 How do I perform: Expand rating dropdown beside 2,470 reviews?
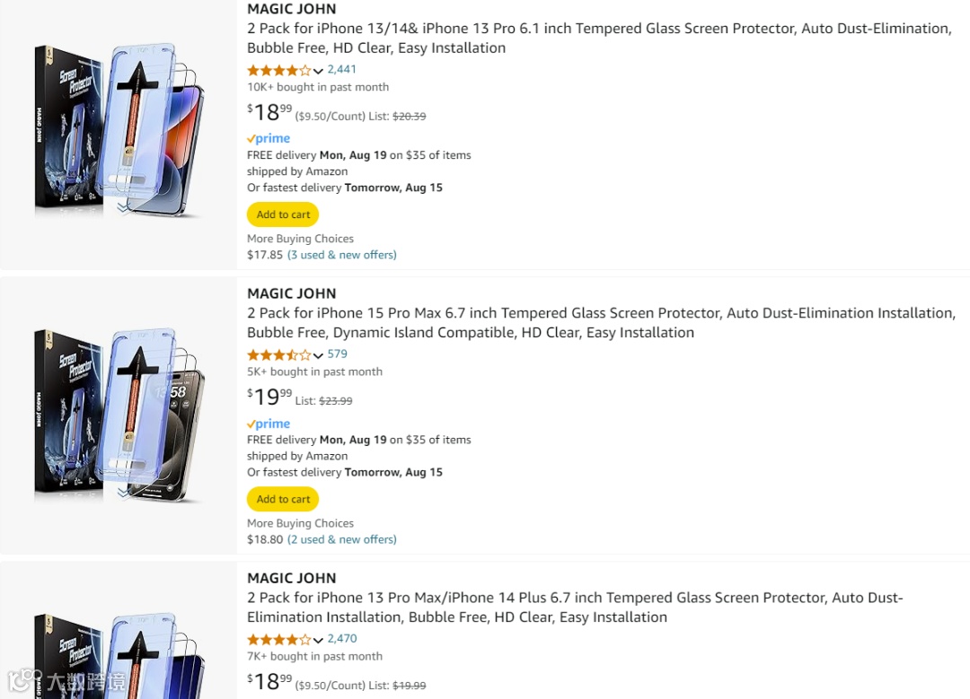click(x=318, y=640)
